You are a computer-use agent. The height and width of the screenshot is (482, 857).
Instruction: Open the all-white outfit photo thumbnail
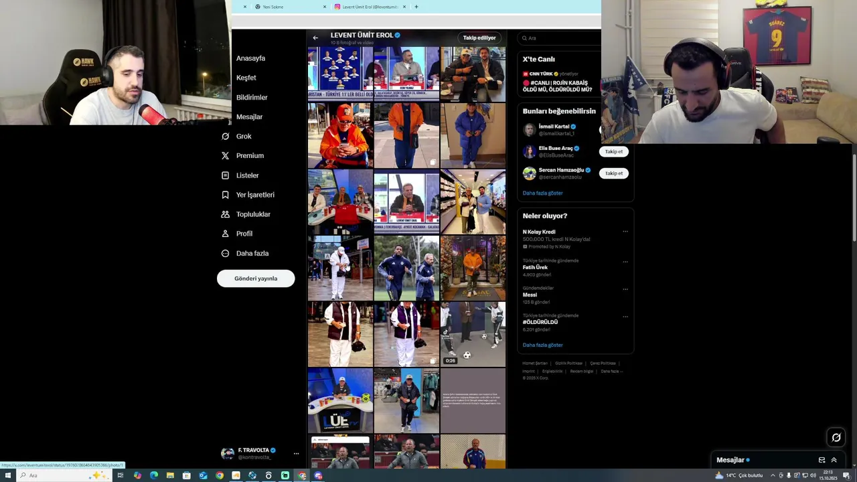coord(340,268)
